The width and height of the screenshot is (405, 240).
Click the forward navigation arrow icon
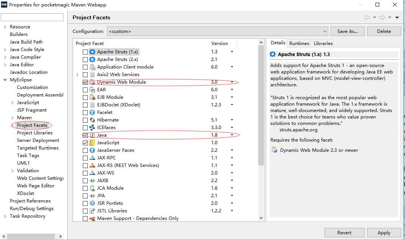382,17
